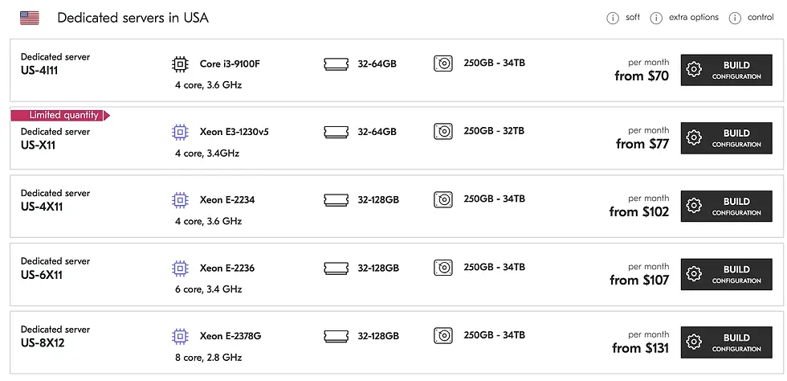Click the USA flag icon

(30, 18)
